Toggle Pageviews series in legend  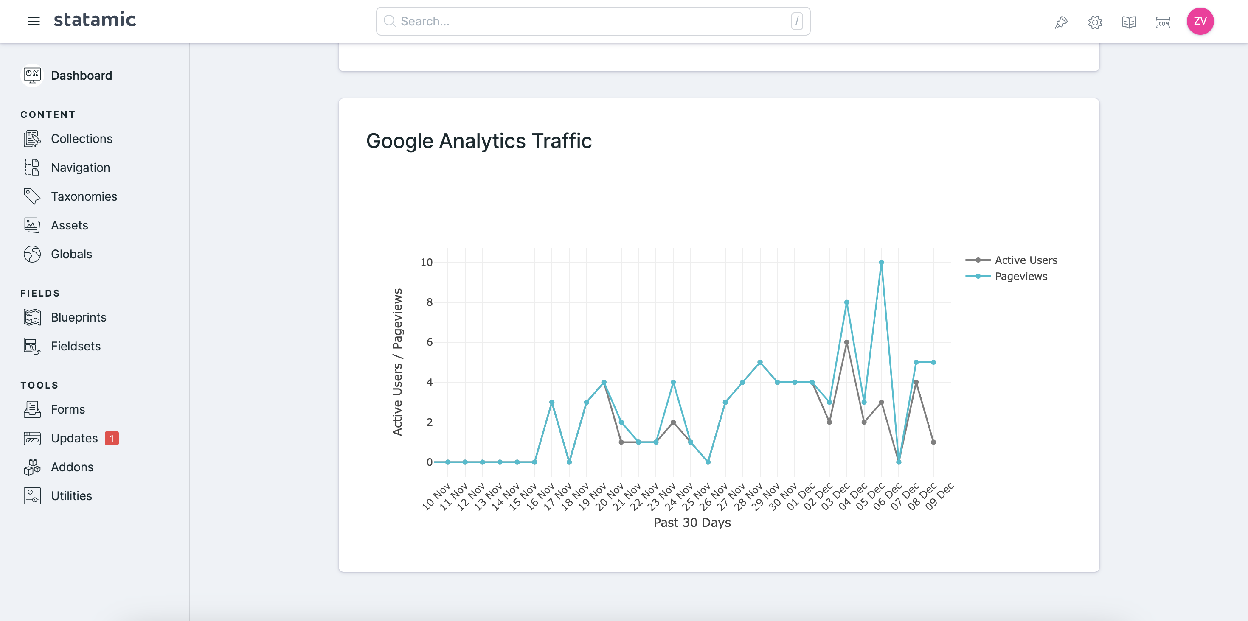[x=1006, y=277]
